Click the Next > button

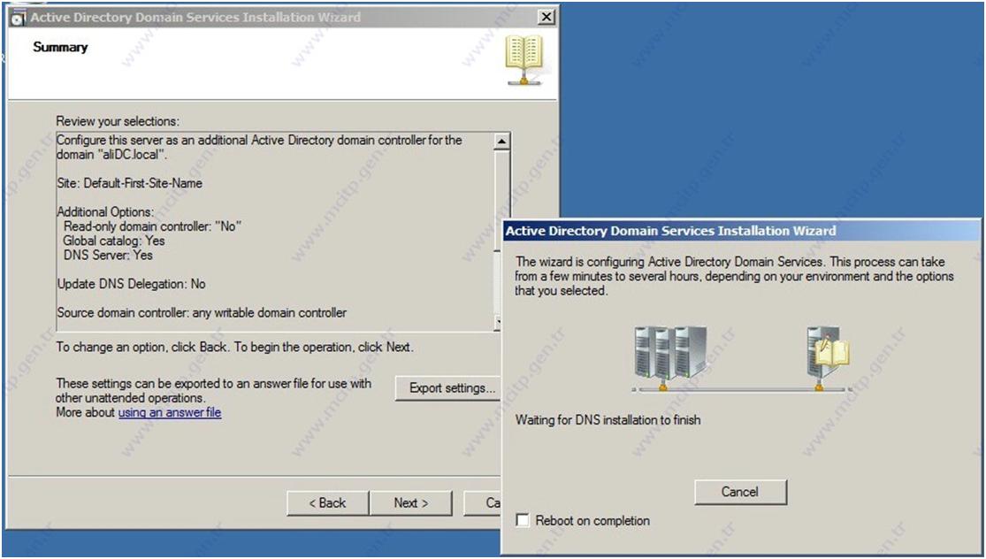point(410,503)
